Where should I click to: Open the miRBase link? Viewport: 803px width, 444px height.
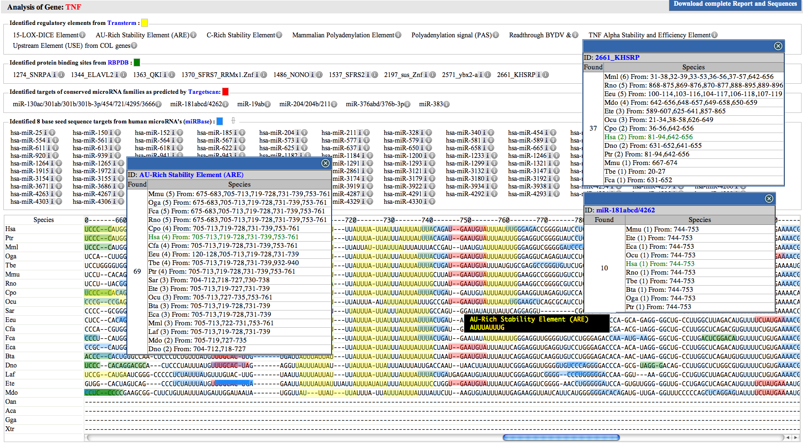click(198, 121)
